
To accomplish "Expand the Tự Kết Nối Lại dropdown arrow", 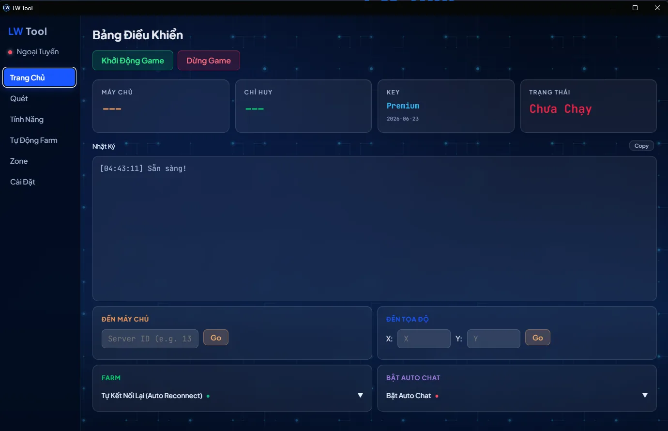I will (x=360, y=396).
